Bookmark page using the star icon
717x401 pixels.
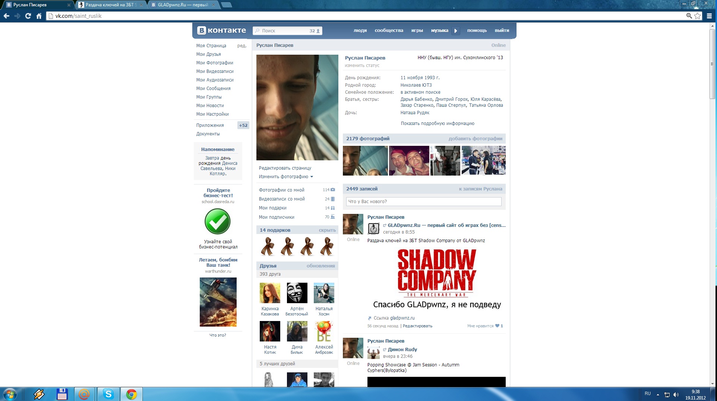coord(697,16)
